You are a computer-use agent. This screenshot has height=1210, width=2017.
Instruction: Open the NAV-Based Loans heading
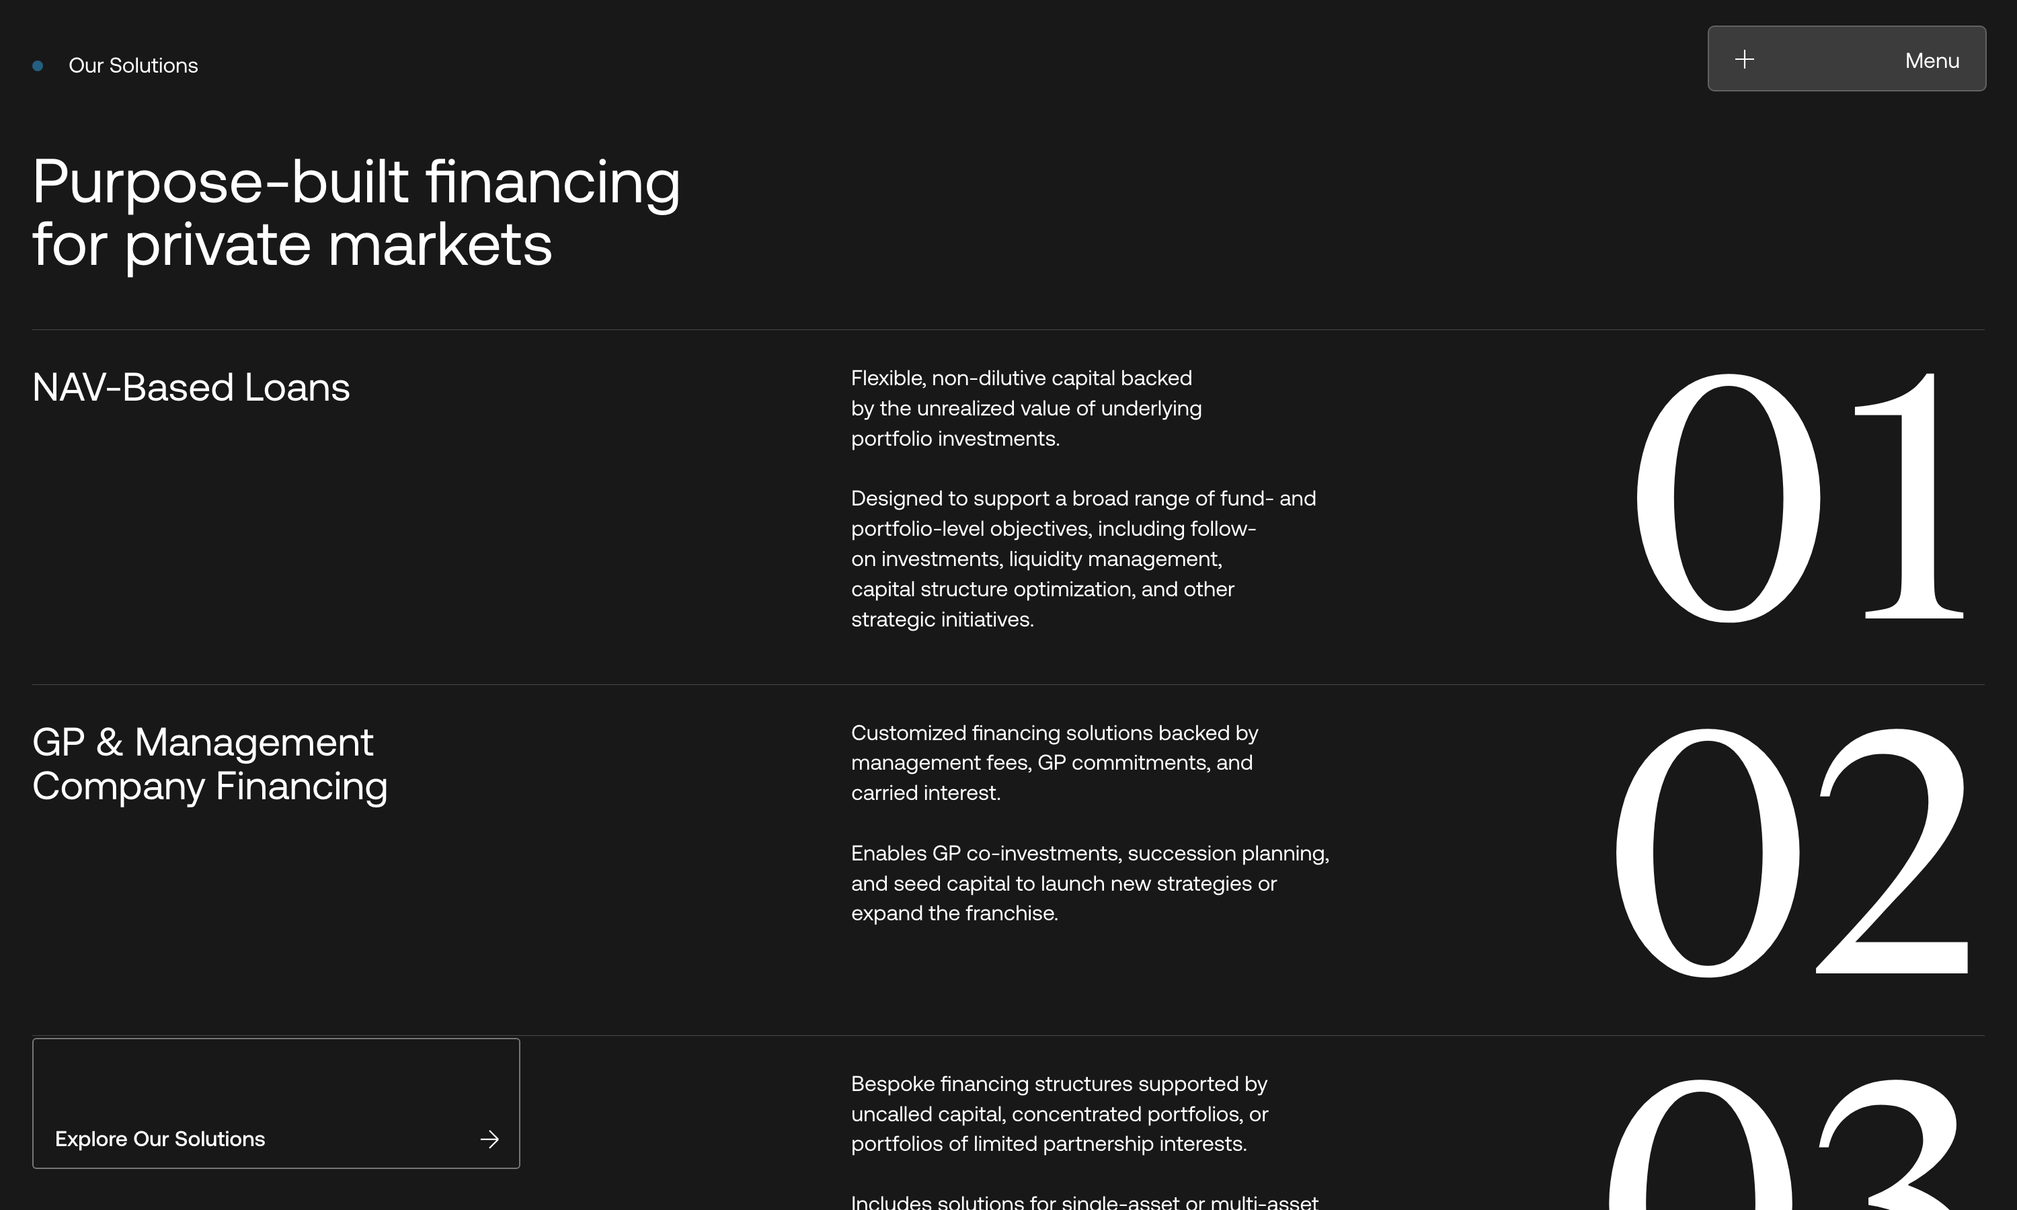[x=191, y=387]
